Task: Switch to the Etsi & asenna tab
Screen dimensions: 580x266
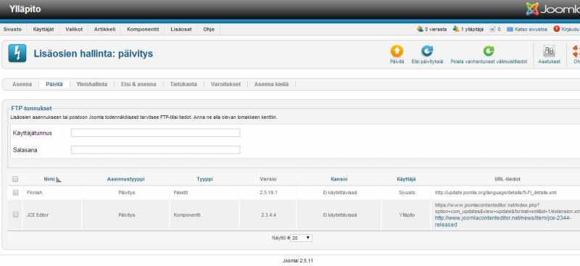Action: 138,84
